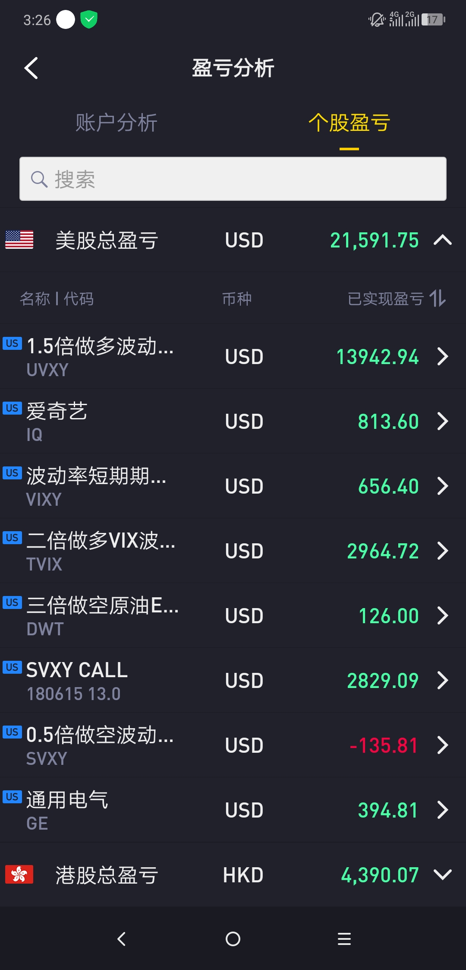The height and width of the screenshot is (970, 466).
Task: Collapse the US stocks total P/L section
Action: coord(443,240)
